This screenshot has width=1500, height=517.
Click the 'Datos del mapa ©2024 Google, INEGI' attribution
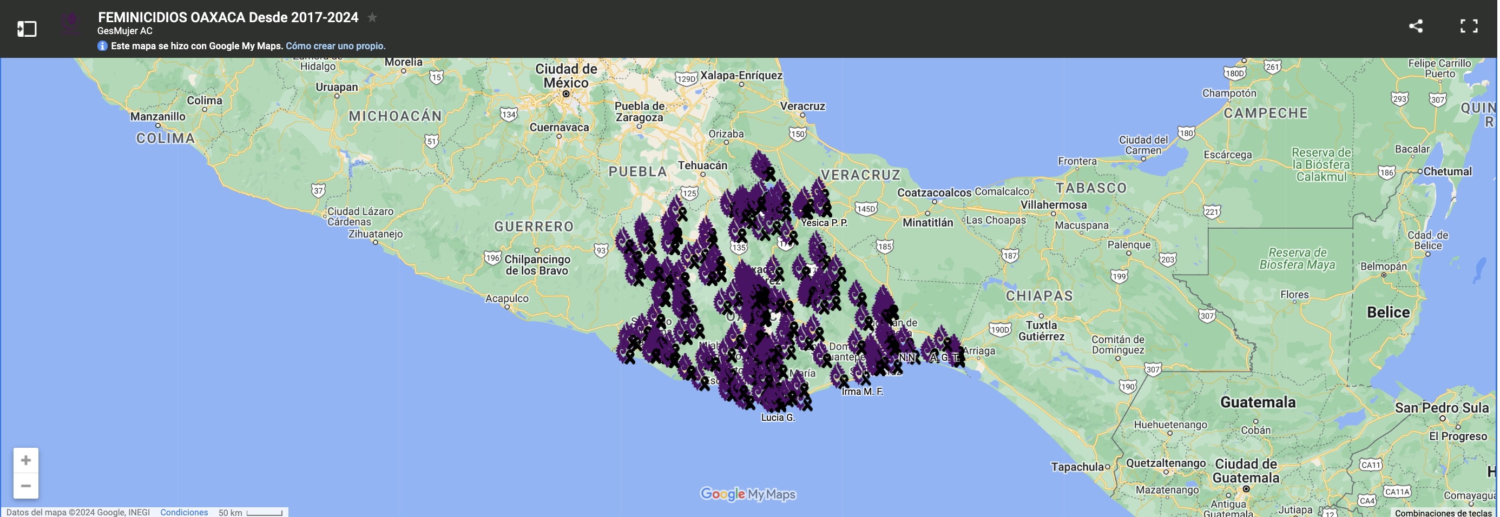click(x=78, y=512)
